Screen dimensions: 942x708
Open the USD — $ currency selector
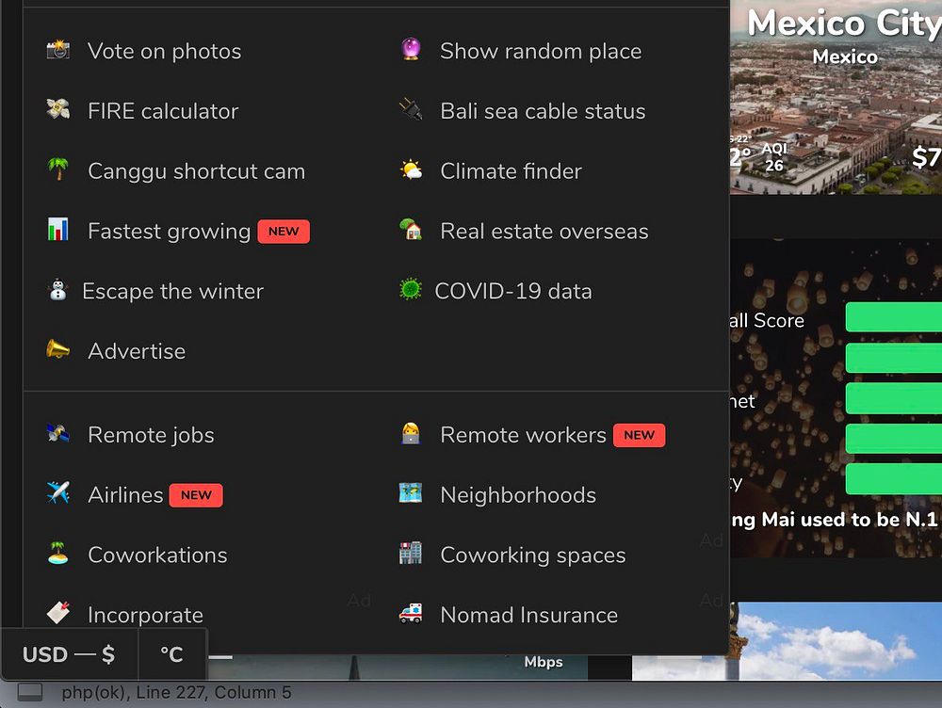click(69, 654)
